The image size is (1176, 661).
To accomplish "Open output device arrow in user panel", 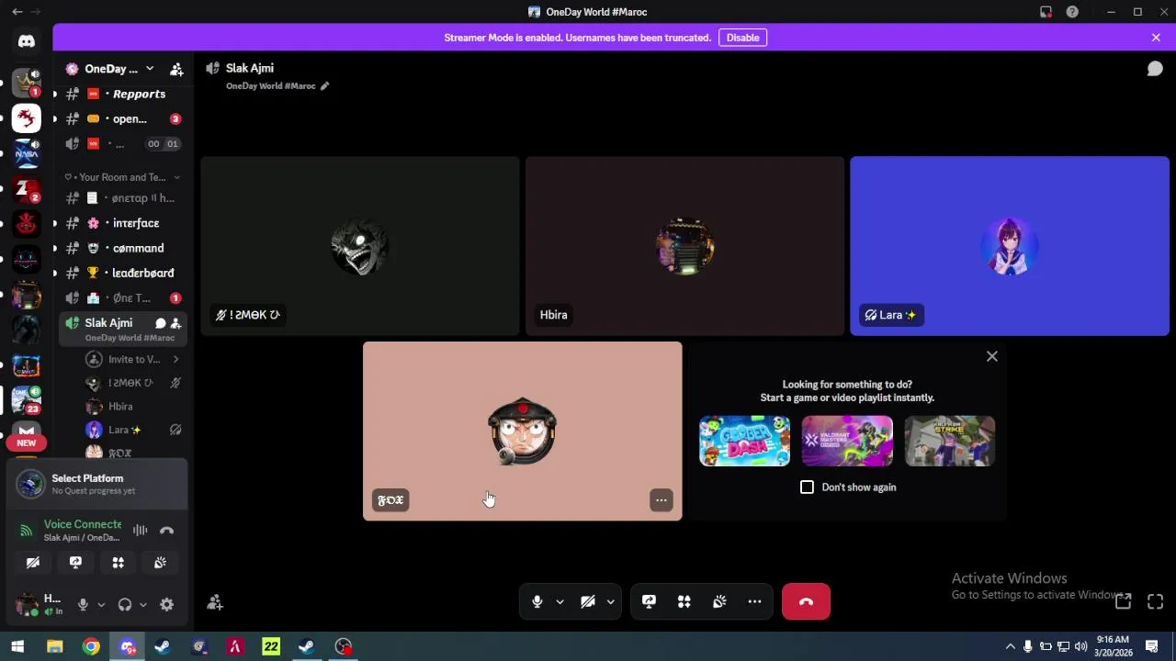I will pyautogui.click(x=143, y=604).
